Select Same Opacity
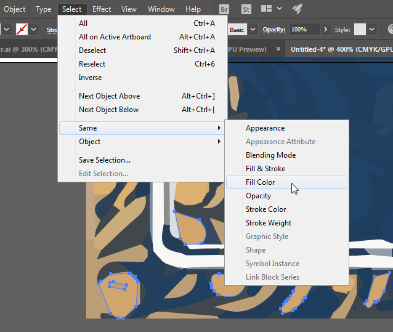This screenshot has width=393, height=332. pos(286,196)
